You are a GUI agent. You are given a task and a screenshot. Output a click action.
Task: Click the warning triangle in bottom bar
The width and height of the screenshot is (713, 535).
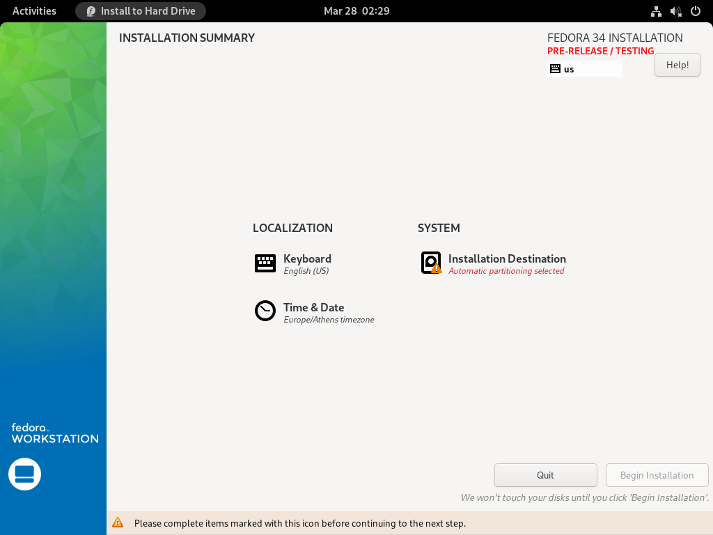click(x=118, y=522)
